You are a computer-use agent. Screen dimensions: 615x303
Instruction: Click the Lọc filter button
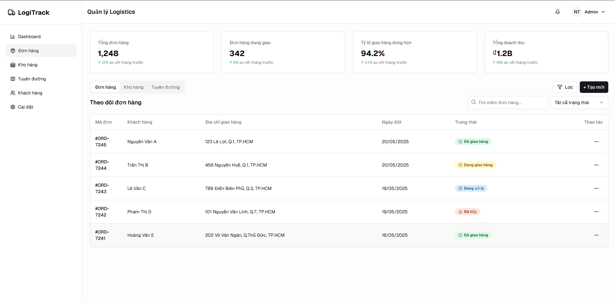[x=565, y=87]
